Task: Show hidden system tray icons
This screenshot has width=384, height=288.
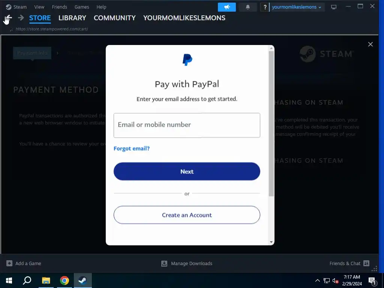Action: tap(317, 280)
